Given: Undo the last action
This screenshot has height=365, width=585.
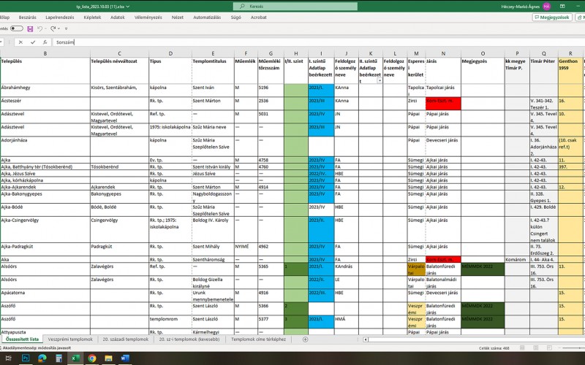Looking at the screenshot, I should pos(40,28).
